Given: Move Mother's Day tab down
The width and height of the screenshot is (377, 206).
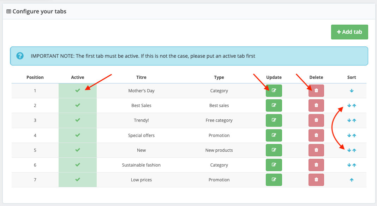Looking at the screenshot, I should pyautogui.click(x=352, y=90).
